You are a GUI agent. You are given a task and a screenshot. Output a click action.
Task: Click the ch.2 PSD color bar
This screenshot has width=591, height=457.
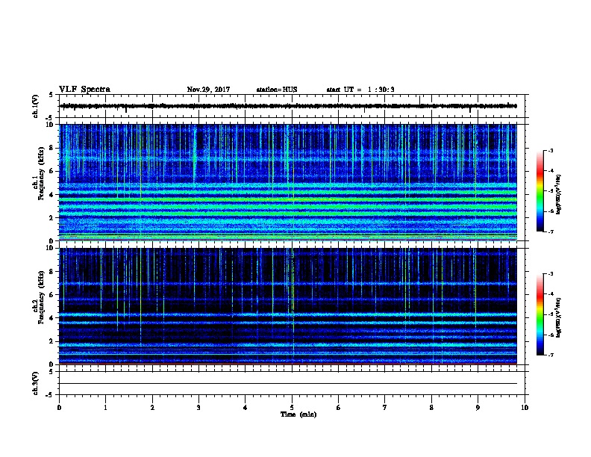pyautogui.click(x=540, y=314)
